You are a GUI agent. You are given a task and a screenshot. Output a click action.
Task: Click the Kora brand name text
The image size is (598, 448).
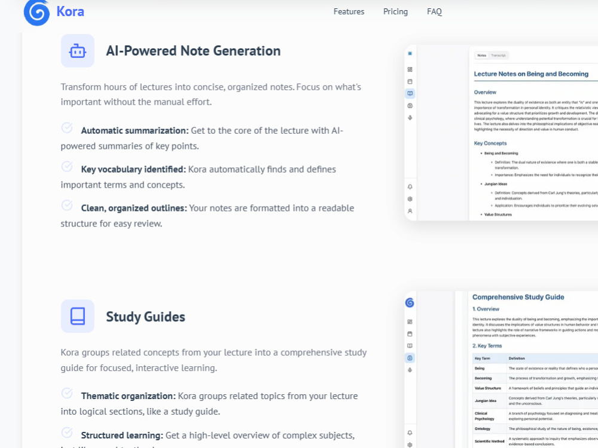pyautogui.click(x=70, y=11)
